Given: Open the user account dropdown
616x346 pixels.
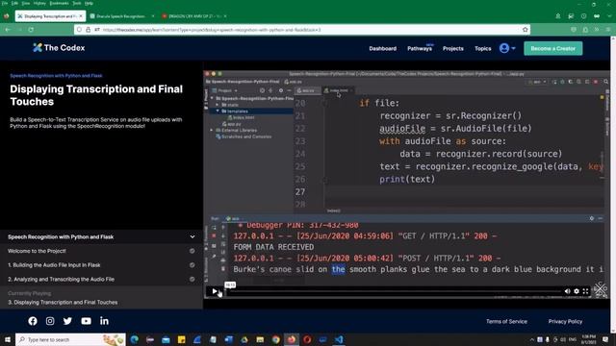Looking at the screenshot, I should [x=507, y=48].
